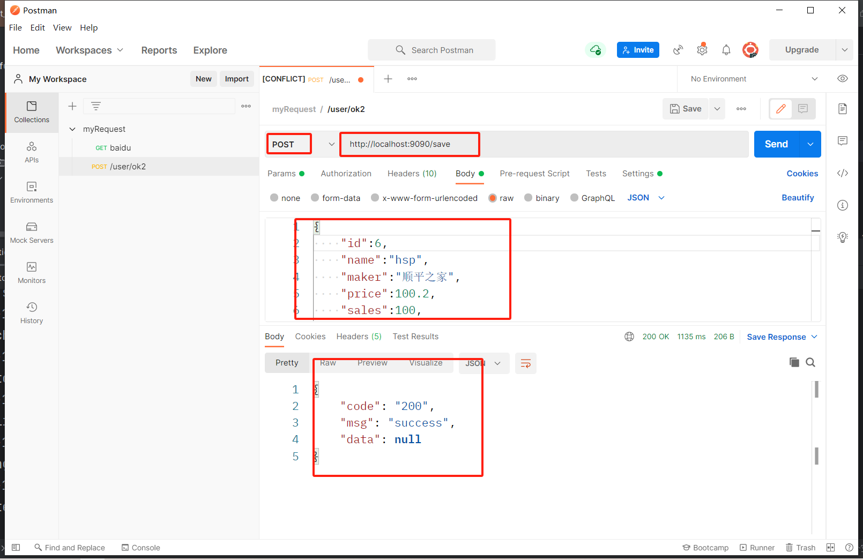Click the blue Send button
The height and width of the screenshot is (560, 863).
point(777,144)
